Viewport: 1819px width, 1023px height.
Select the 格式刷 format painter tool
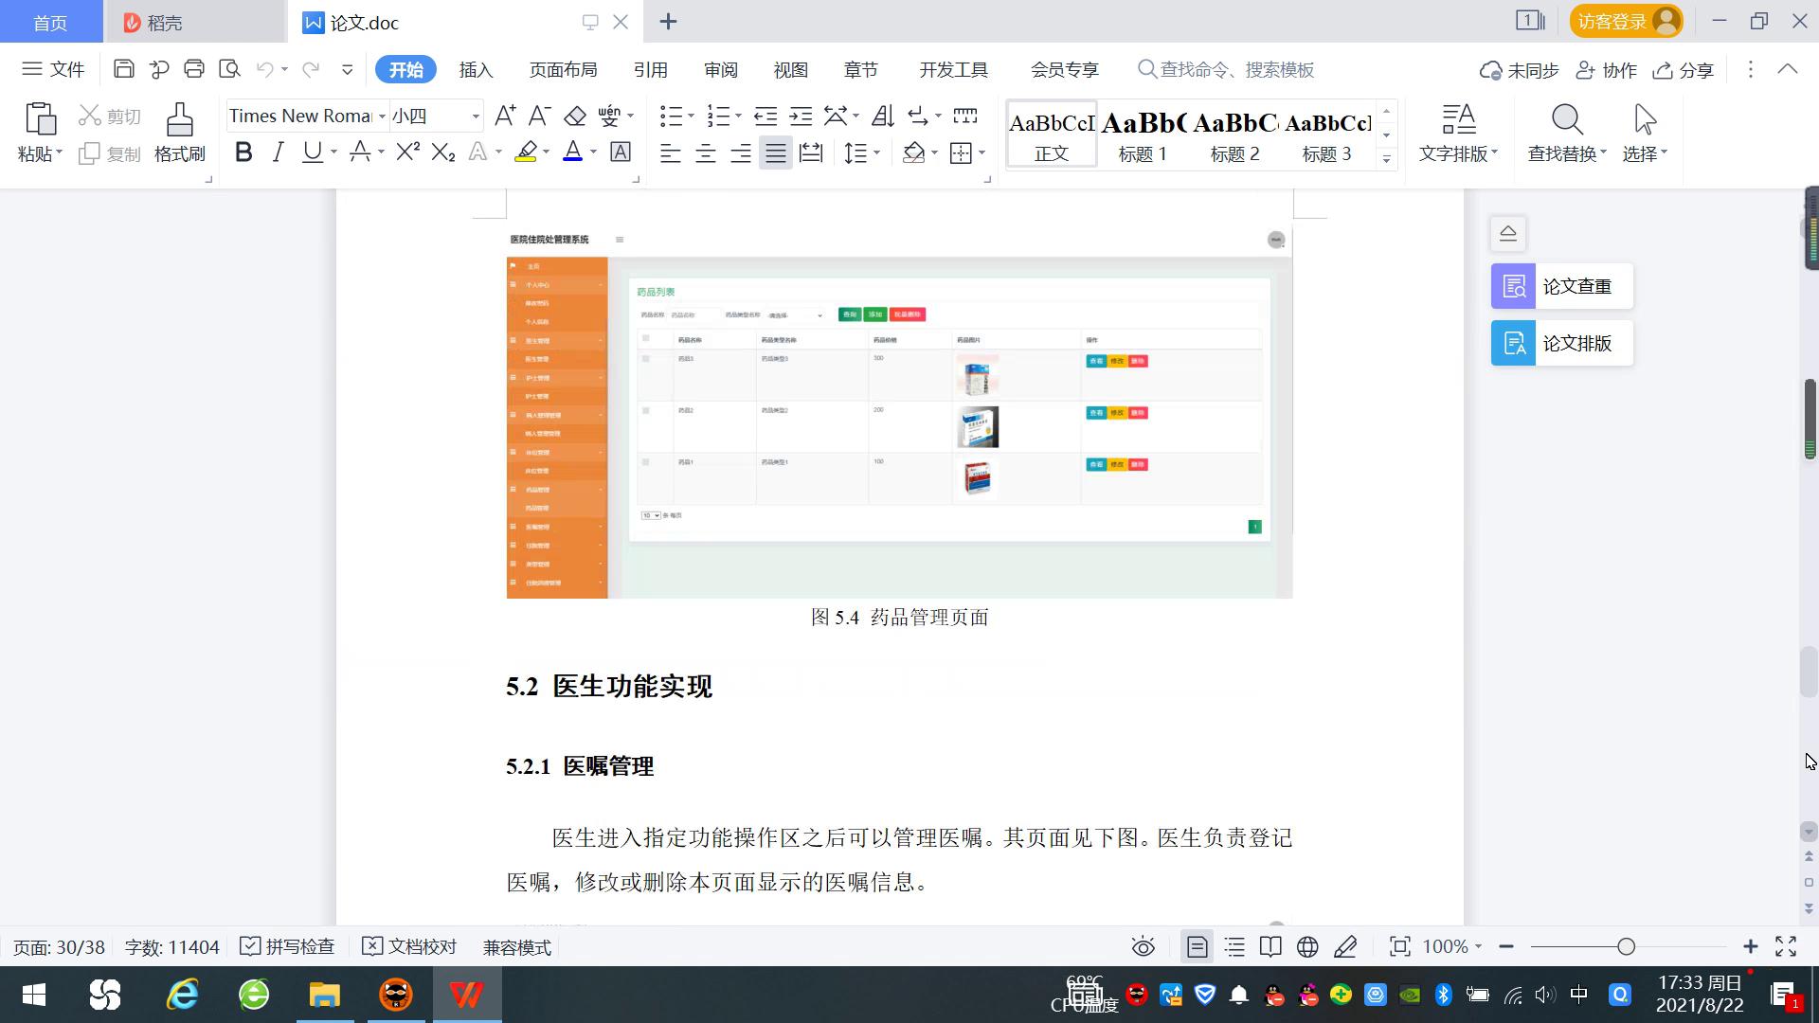pos(178,133)
